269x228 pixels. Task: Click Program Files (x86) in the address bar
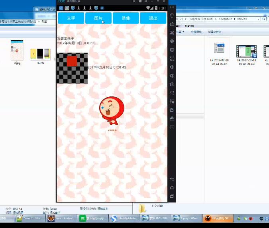click(201, 19)
